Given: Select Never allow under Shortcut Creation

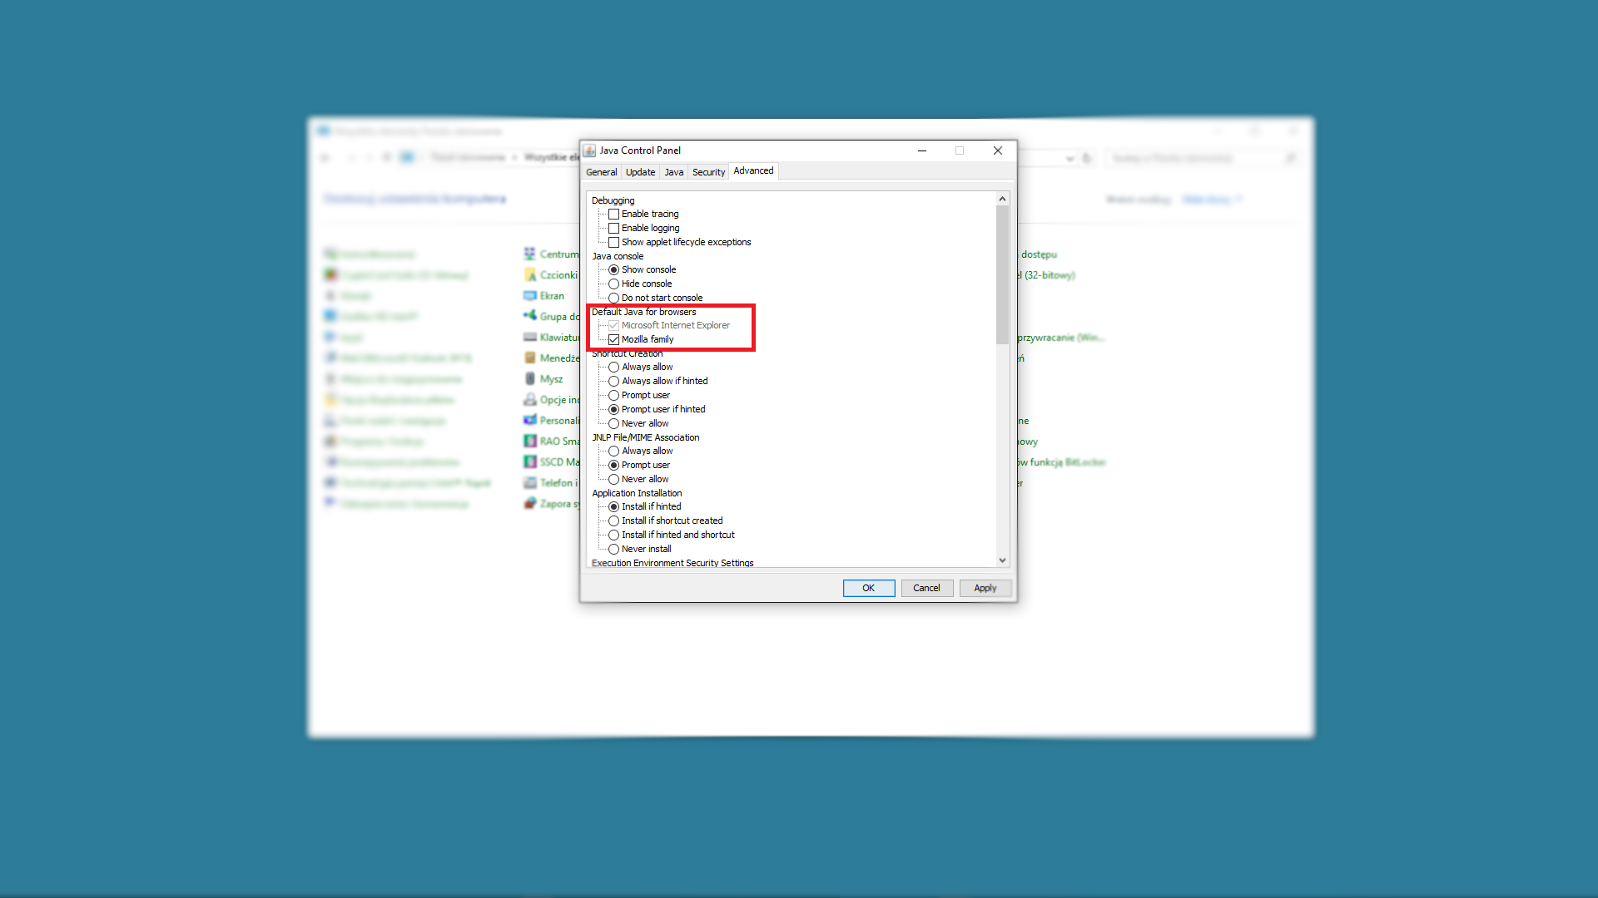Looking at the screenshot, I should tap(614, 424).
